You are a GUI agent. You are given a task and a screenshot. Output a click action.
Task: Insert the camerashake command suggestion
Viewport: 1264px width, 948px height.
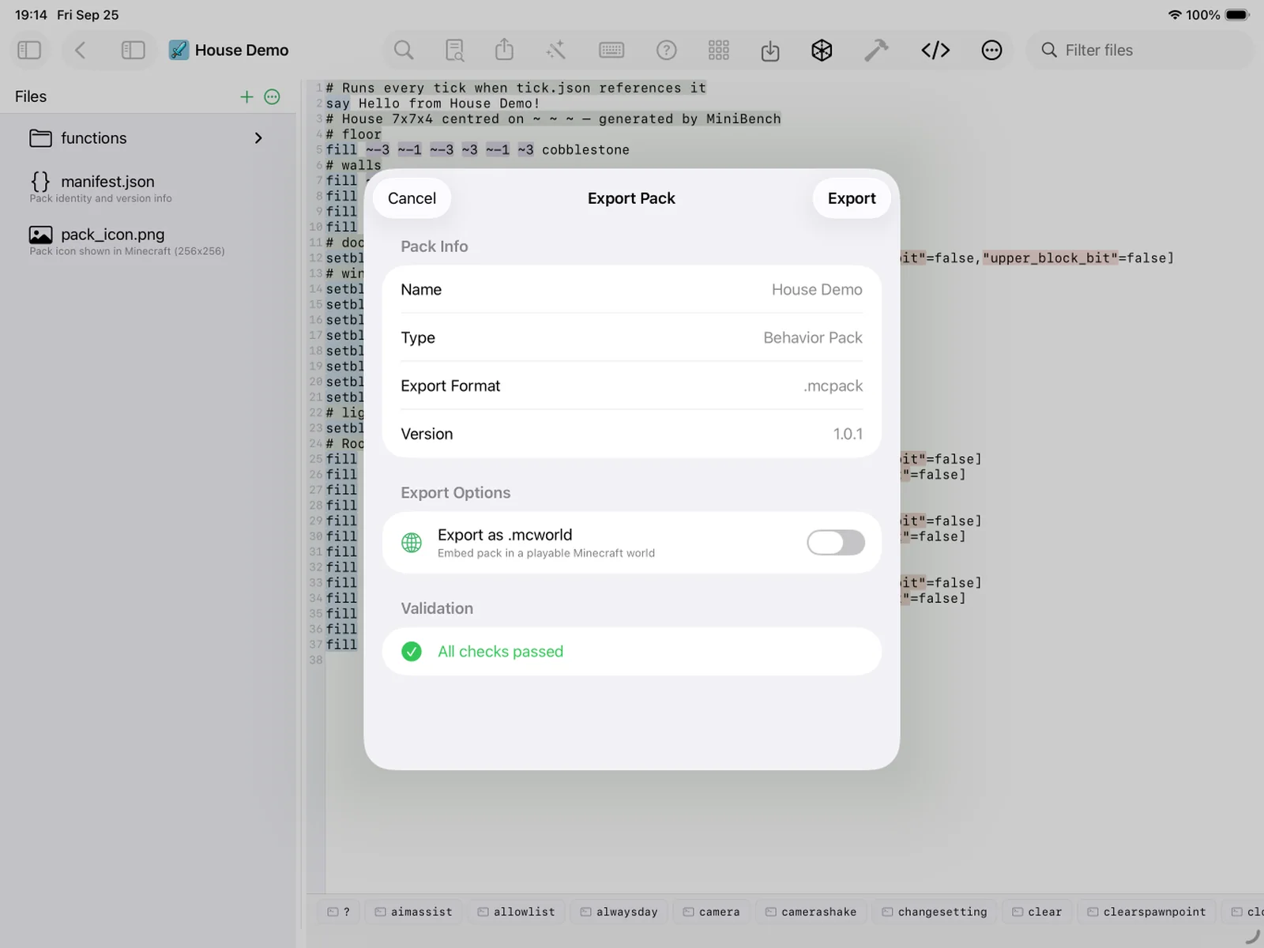pyautogui.click(x=811, y=912)
